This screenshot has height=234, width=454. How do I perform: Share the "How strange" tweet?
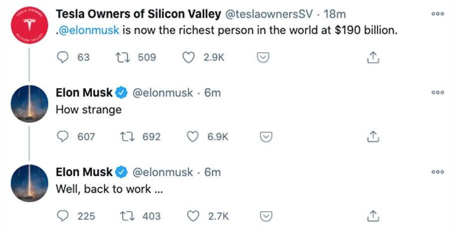tap(373, 136)
